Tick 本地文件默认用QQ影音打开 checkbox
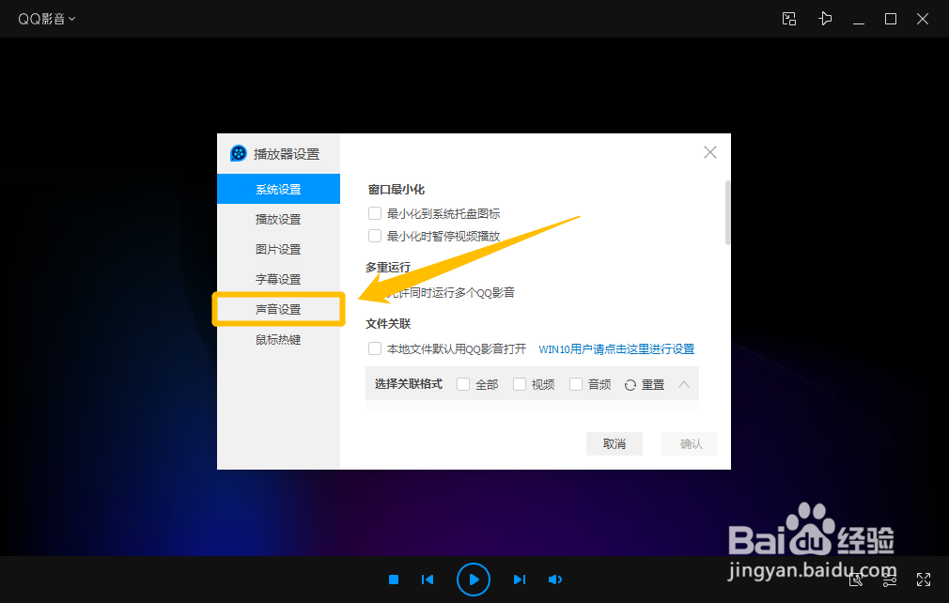Viewport: 949px width, 603px height. pyautogui.click(x=375, y=349)
